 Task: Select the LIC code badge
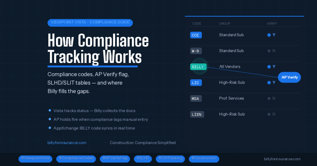(x=196, y=83)
